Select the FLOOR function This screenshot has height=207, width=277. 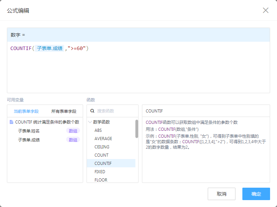pos(101,180)
